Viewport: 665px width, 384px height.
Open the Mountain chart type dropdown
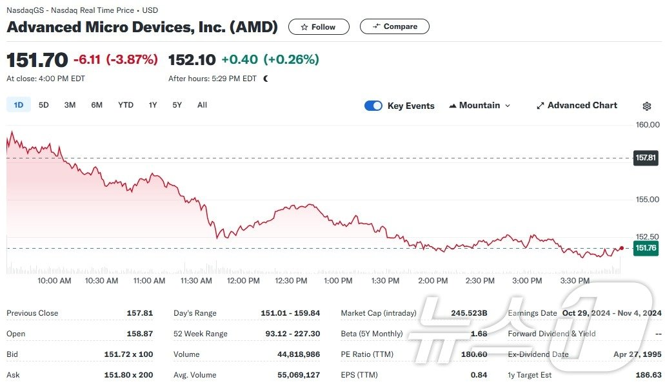[x=480, y=105]
